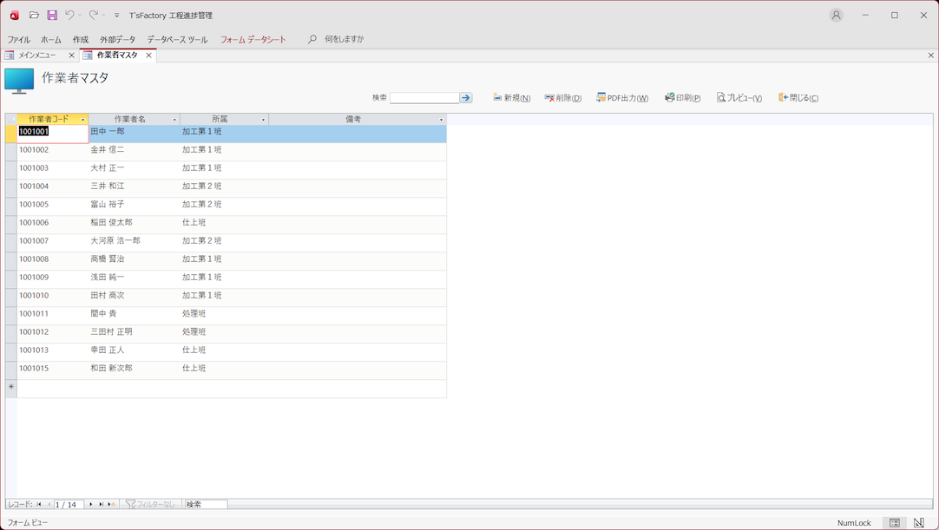The image size is (939, 530).
Task: Click the PDF出力(W) button
Action: [622, 98]
